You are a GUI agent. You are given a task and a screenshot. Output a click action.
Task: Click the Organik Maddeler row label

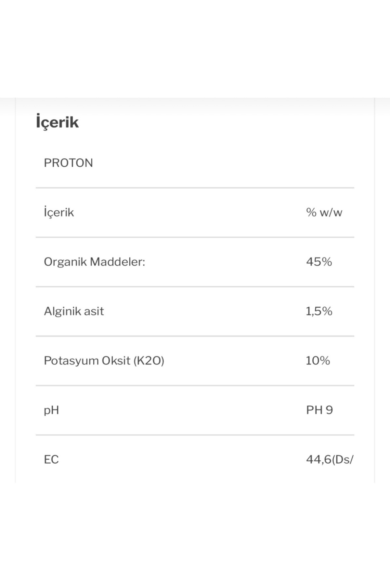click(x=94, y=262)
